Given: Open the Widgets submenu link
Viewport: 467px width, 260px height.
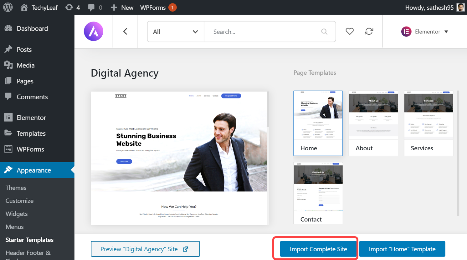Looking at the screenshot, I should 17,214.
